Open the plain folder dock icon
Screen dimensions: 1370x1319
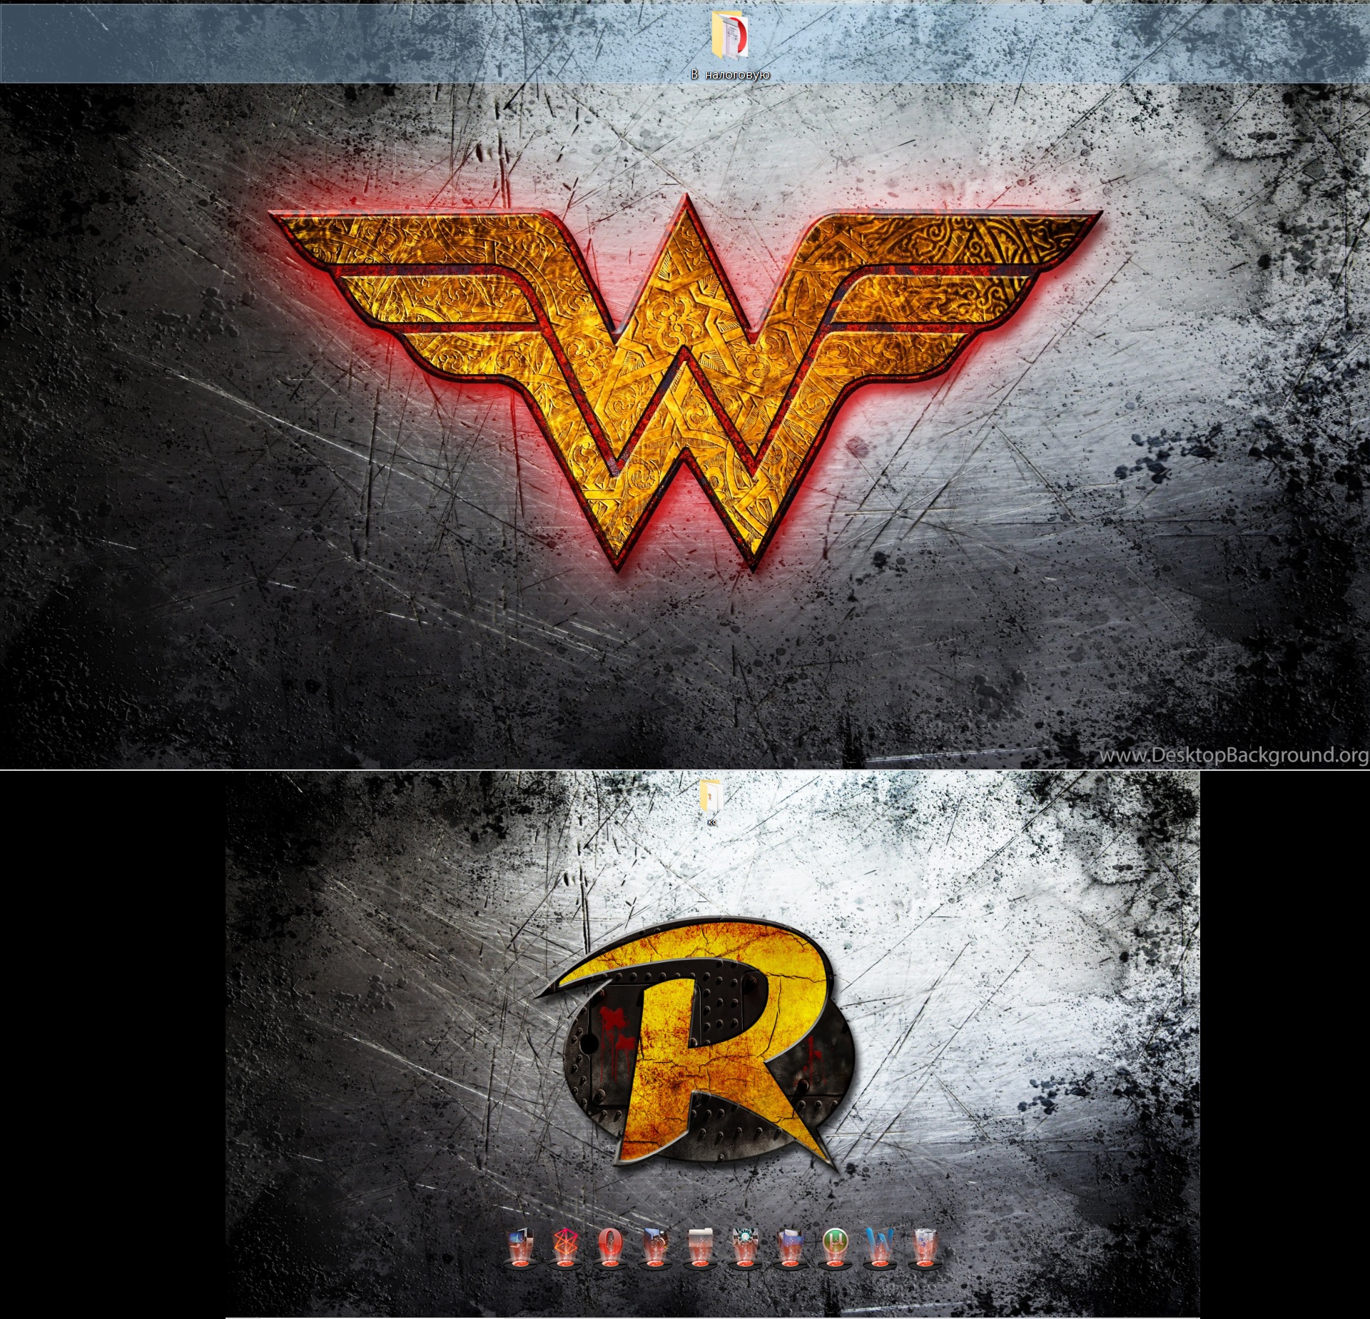(x=699, y=1248)
